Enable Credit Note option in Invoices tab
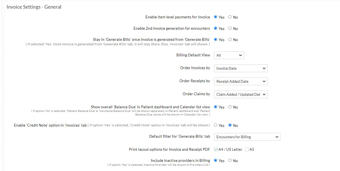The image size is (340, 171). click(x=215, y=125)
